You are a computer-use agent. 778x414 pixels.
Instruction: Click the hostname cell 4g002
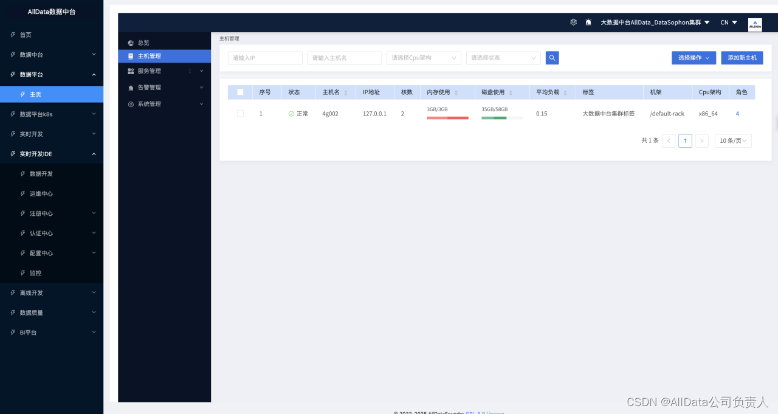pos(330,114)
